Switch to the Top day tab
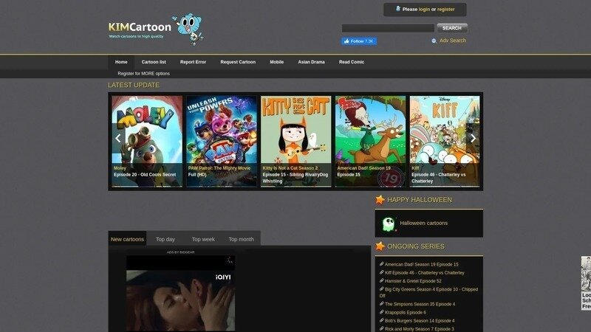 point(165,239)
